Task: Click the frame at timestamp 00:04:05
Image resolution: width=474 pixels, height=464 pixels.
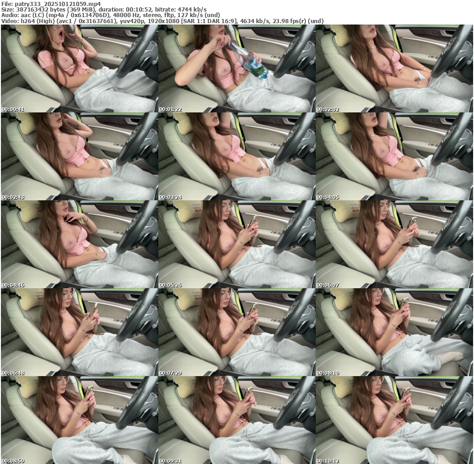Action: pos(394,156)
